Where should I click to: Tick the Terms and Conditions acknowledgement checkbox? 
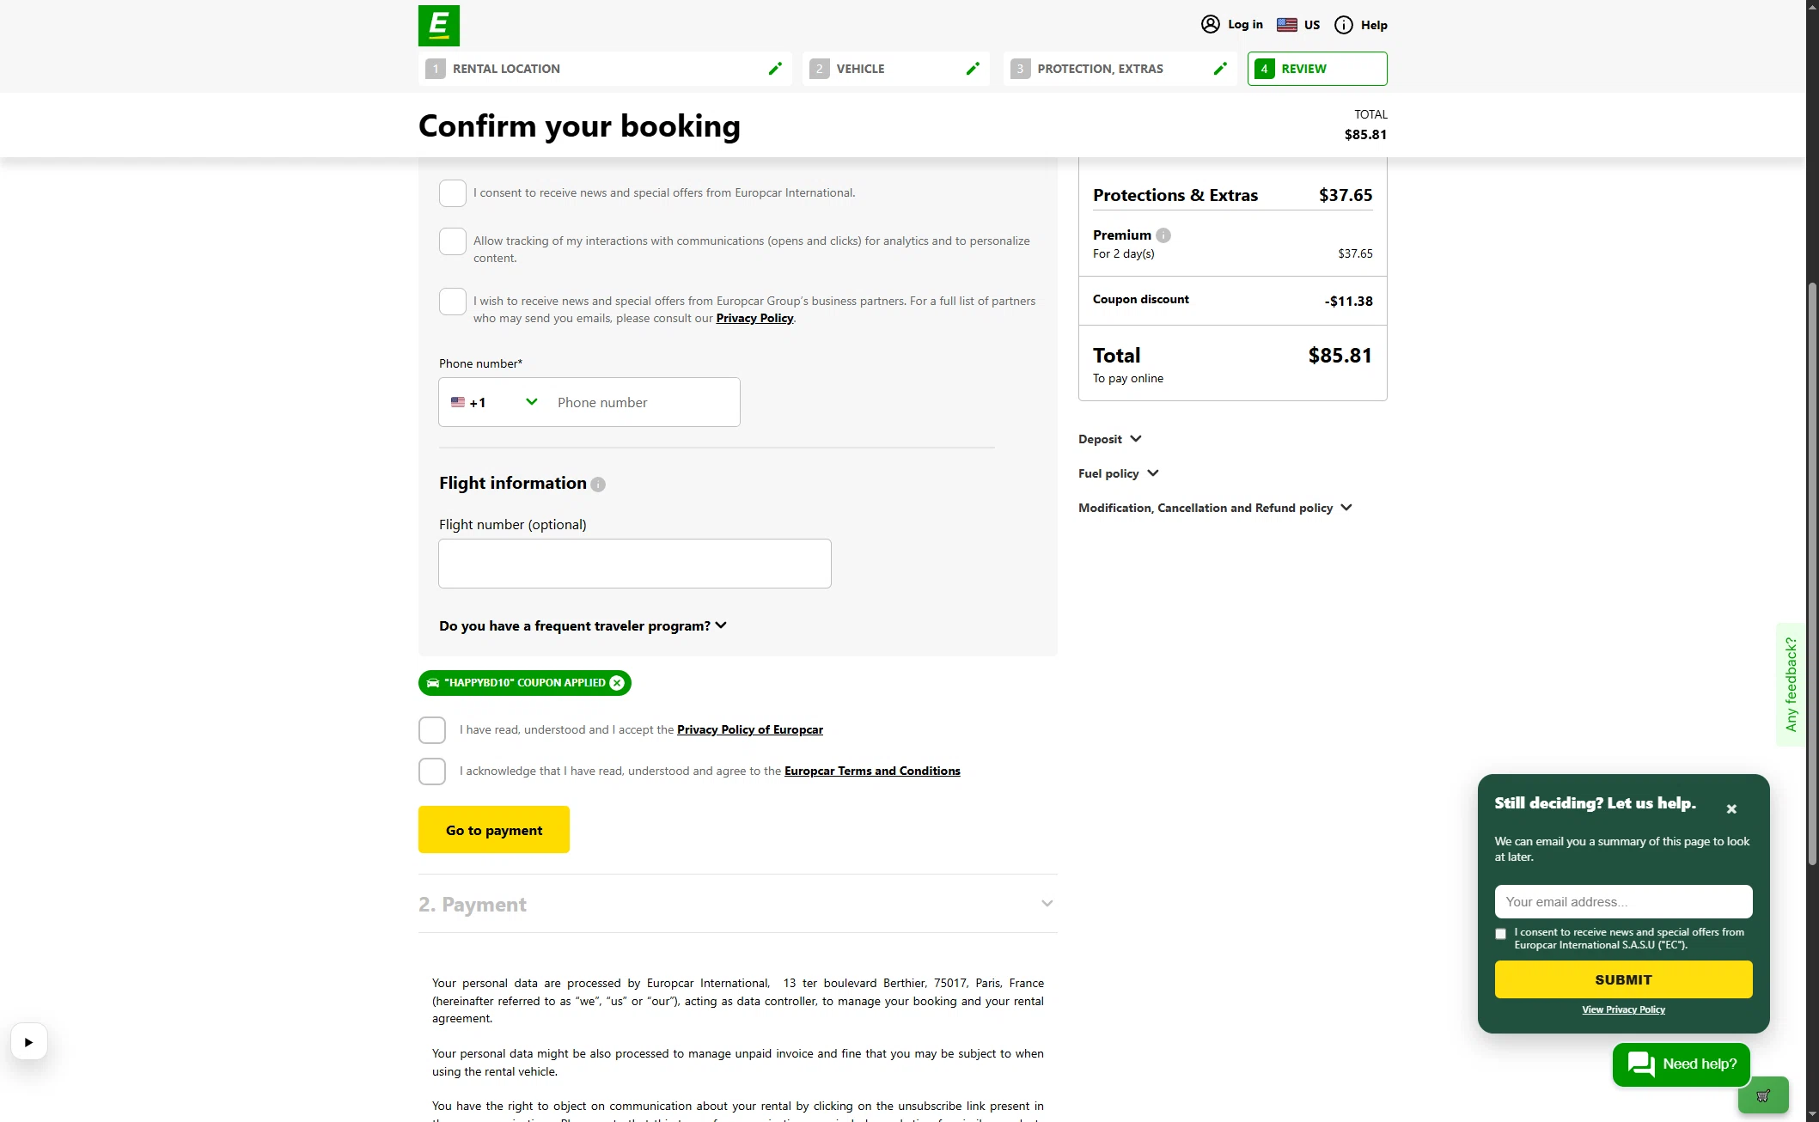click(432, 771)
